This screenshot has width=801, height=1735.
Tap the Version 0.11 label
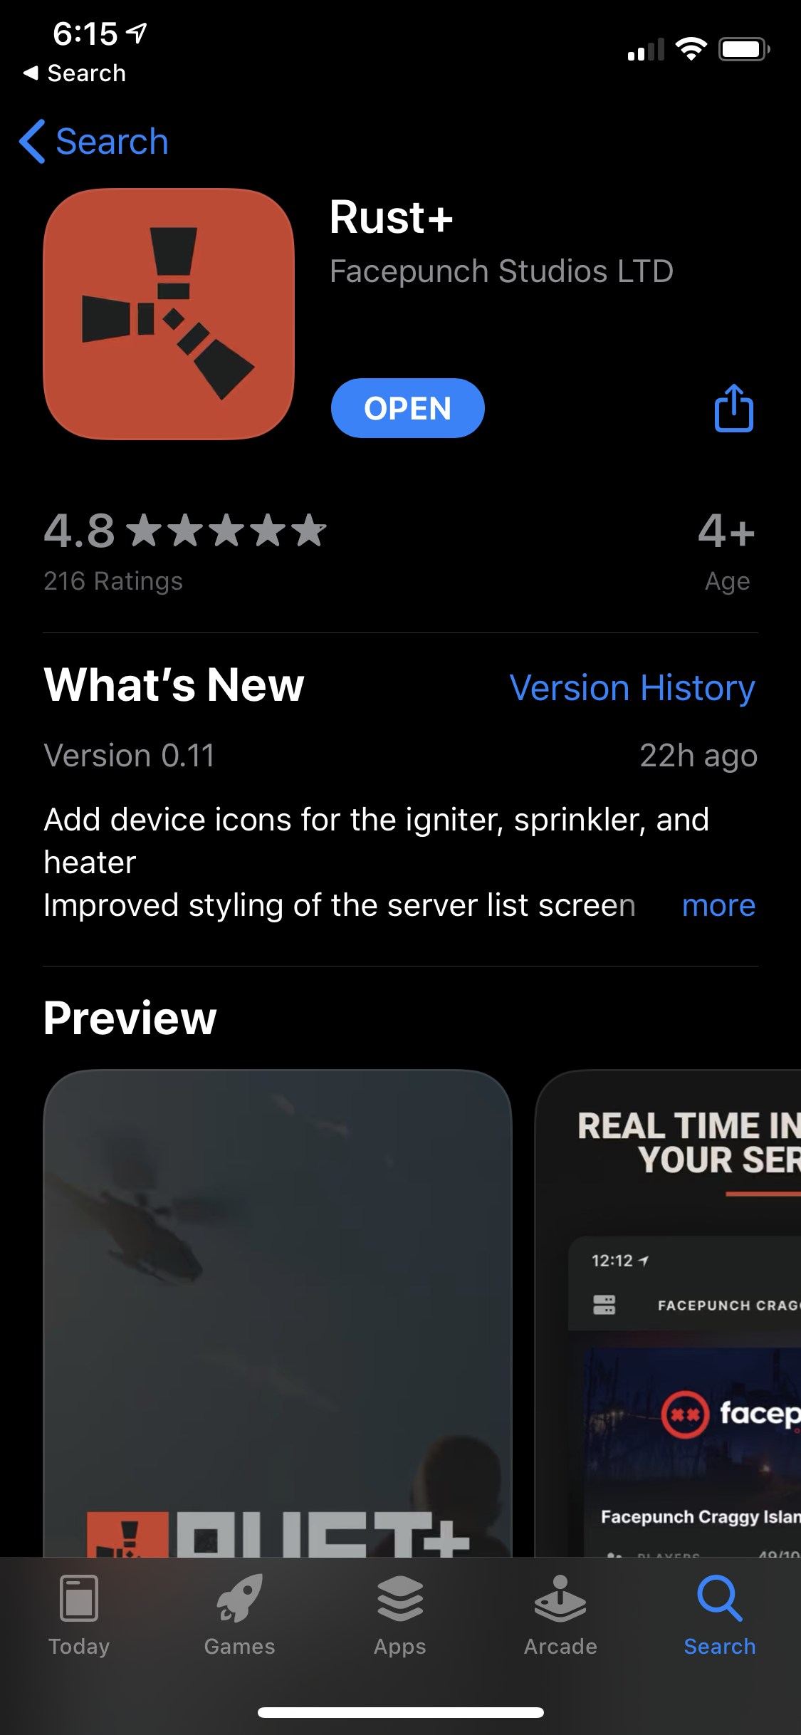coord(129,756)
